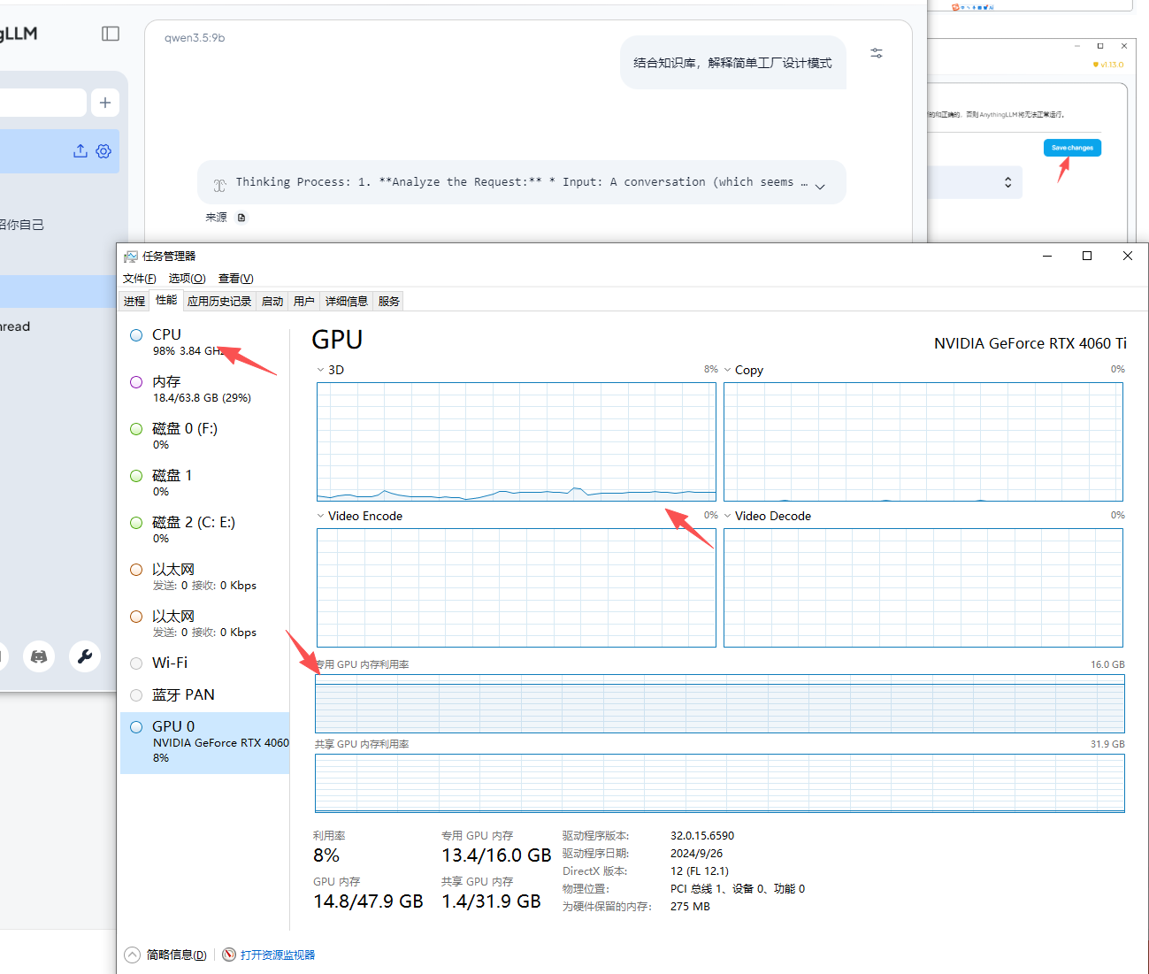This screenshot has width=1149, height=974.
Task: Select the 性能 tab
Action: (166, 301)
